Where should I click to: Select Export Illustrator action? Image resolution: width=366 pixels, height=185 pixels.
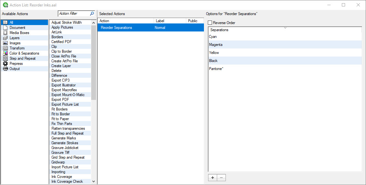70,85
